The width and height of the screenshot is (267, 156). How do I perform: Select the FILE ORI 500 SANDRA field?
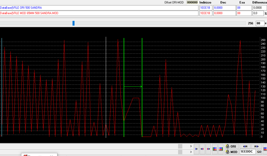click(x=99, y=8)
